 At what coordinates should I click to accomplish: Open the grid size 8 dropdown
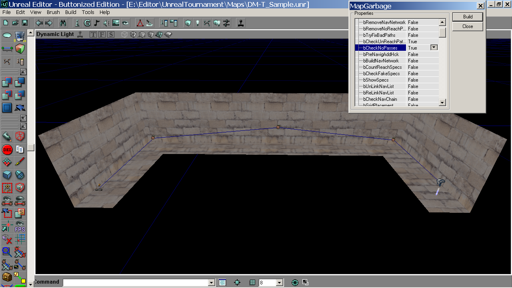[280, 283]
